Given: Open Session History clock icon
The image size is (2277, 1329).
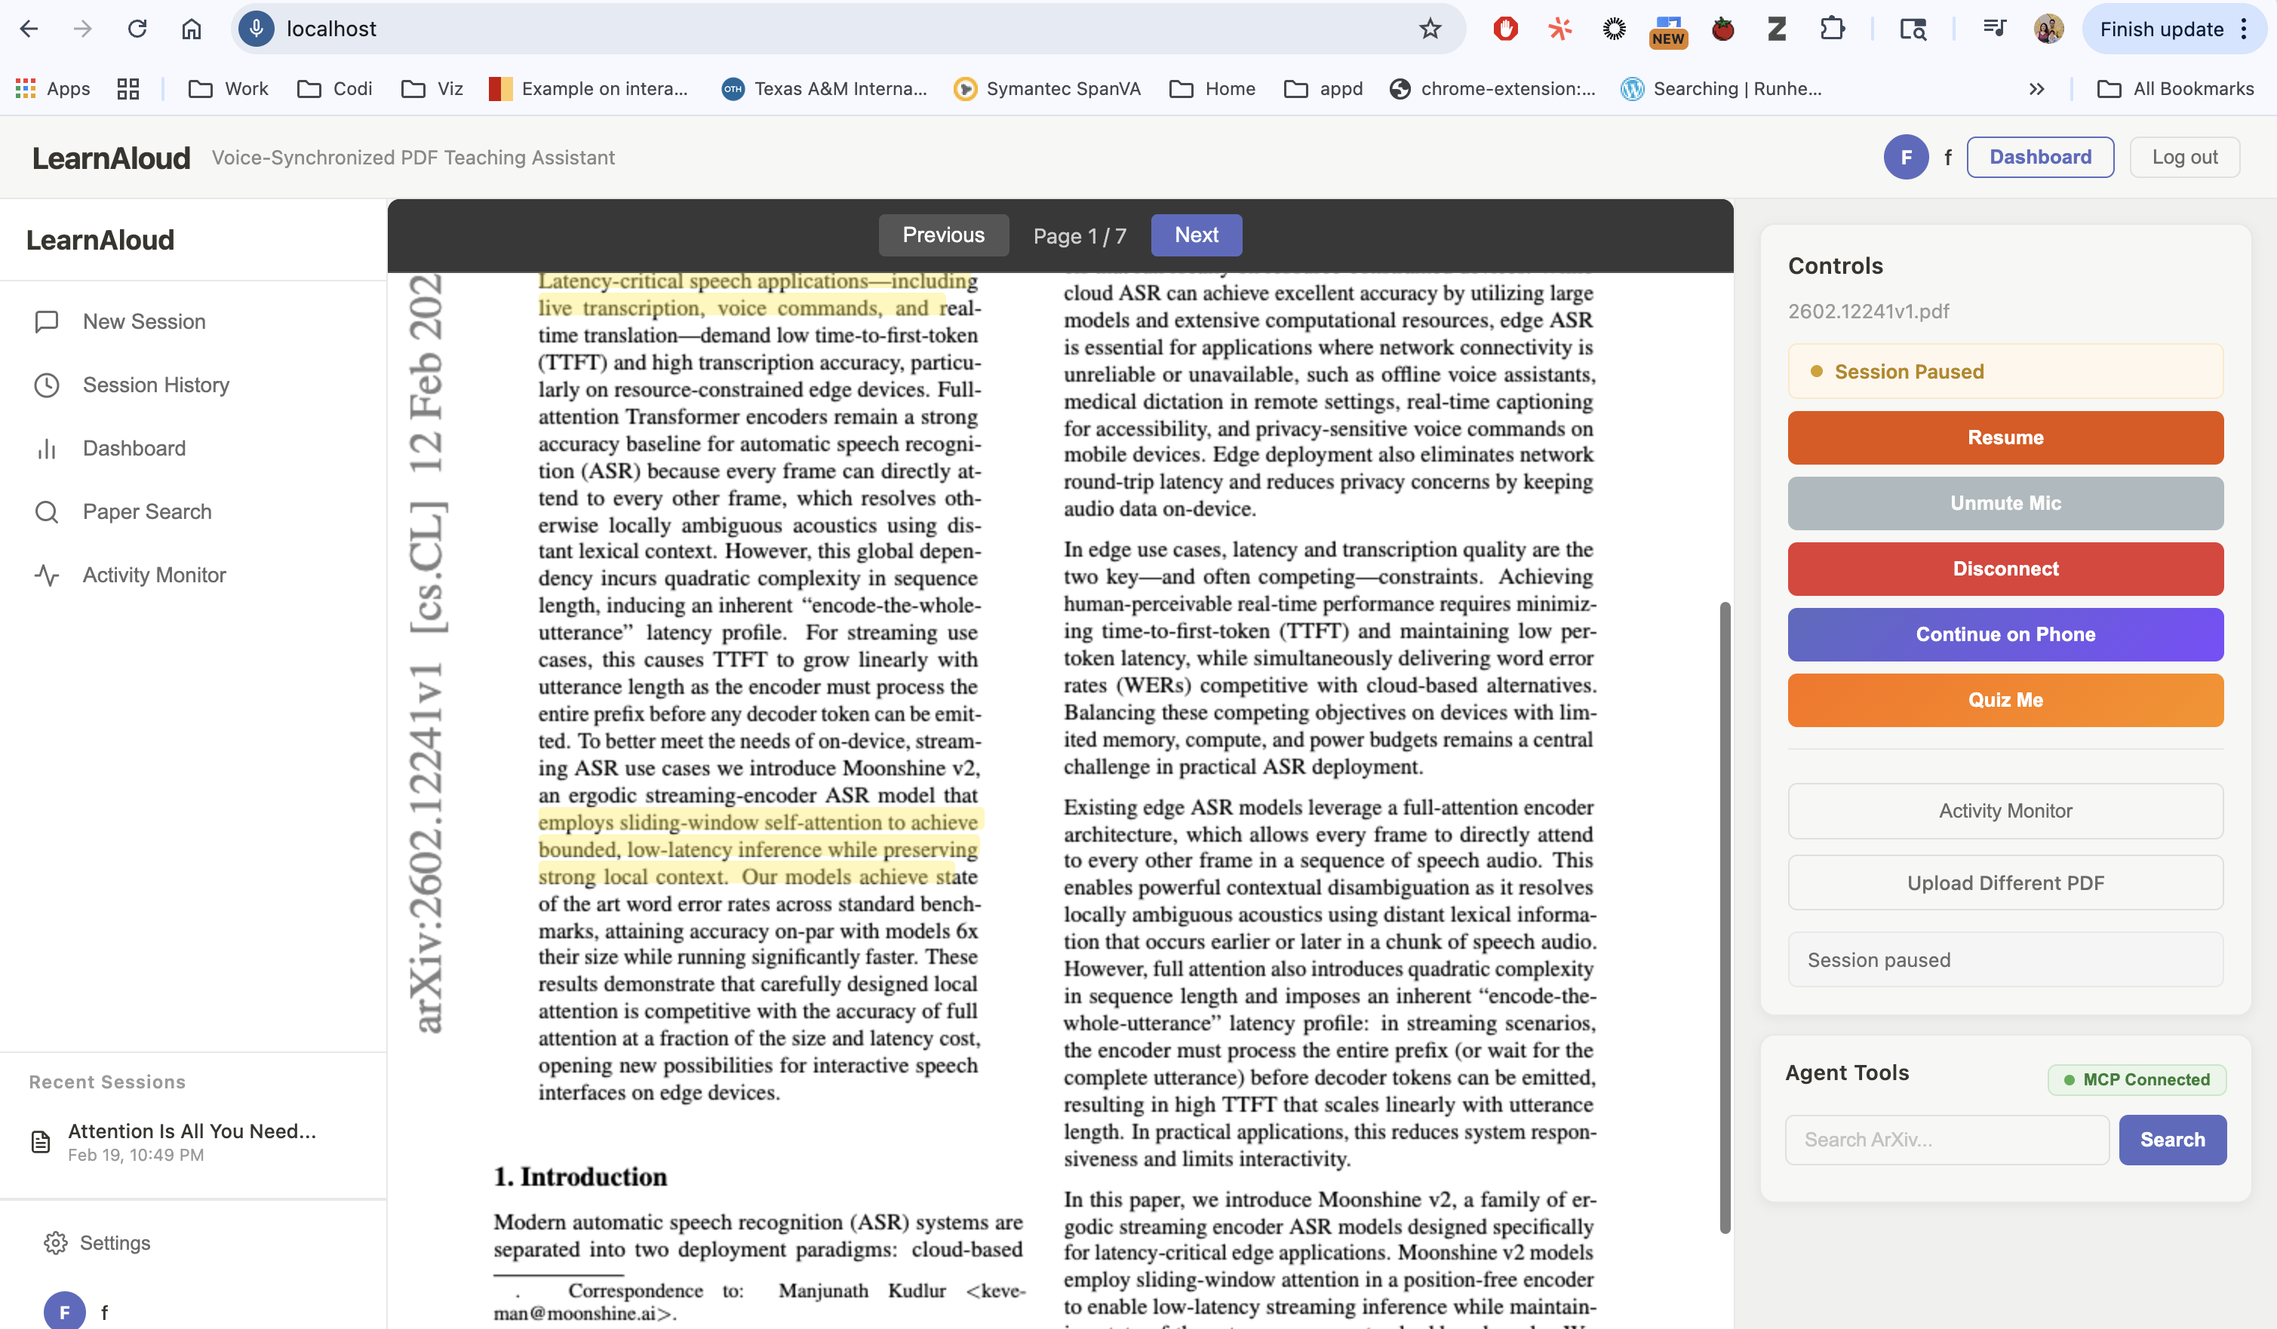Looking at the screenshot, I should pos(46,385).
